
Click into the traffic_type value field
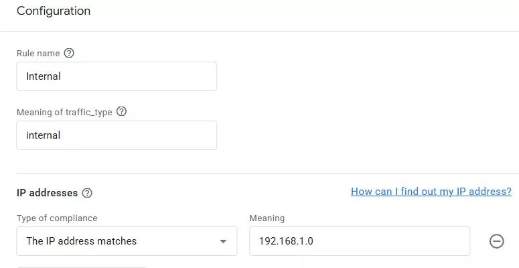click(x=117, y=135)
